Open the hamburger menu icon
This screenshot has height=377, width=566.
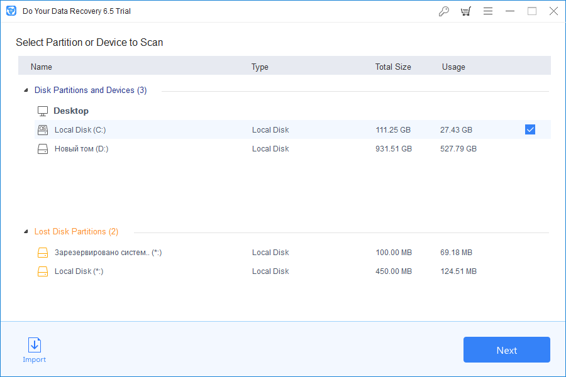coord(488,11)
